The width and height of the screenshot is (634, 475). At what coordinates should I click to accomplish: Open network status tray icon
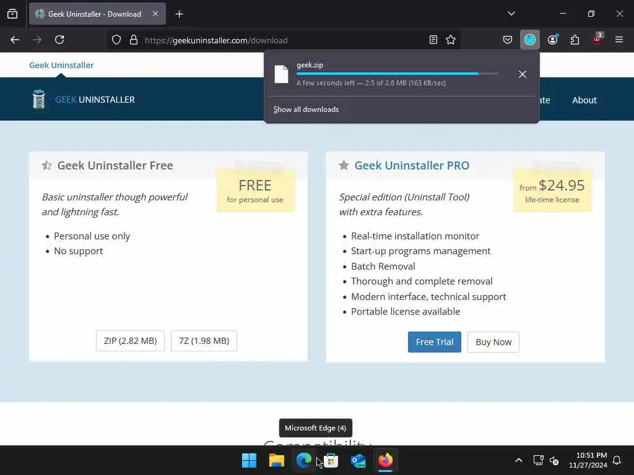tap(538, 460)
